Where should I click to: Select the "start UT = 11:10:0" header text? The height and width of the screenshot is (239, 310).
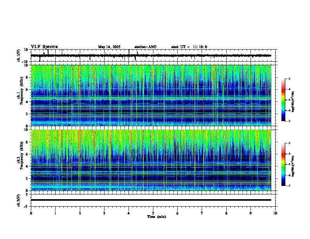189,47
